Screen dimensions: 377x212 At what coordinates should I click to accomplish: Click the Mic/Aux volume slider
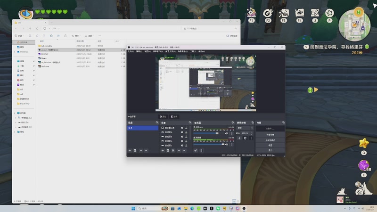click(x=209, y=133)
